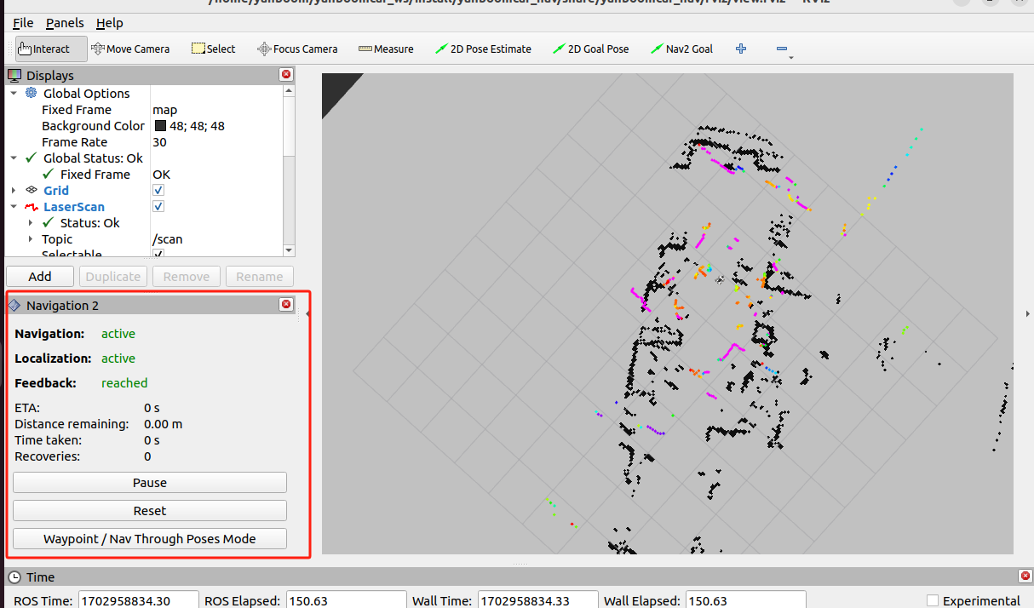Open the Panels menu

[65, 23]
